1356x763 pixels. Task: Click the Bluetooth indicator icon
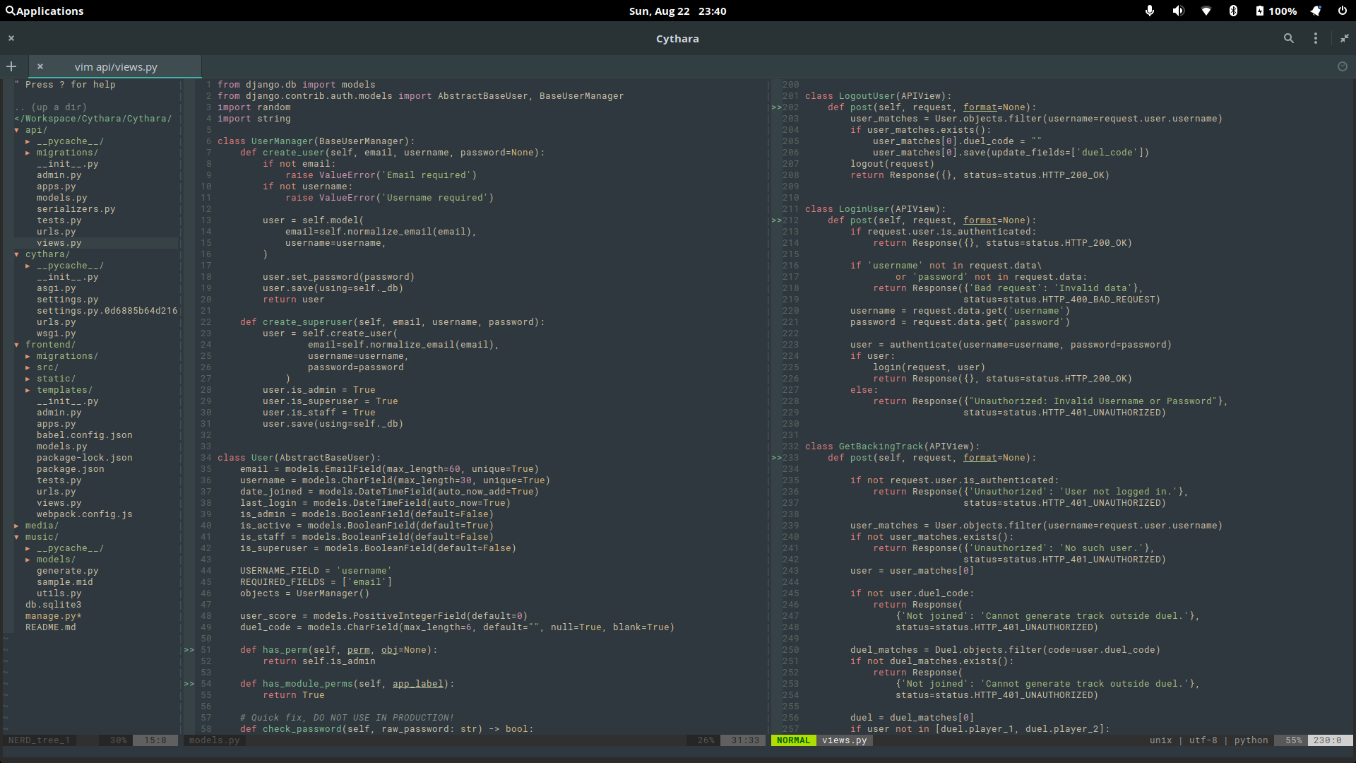(x=1233, y=11)
